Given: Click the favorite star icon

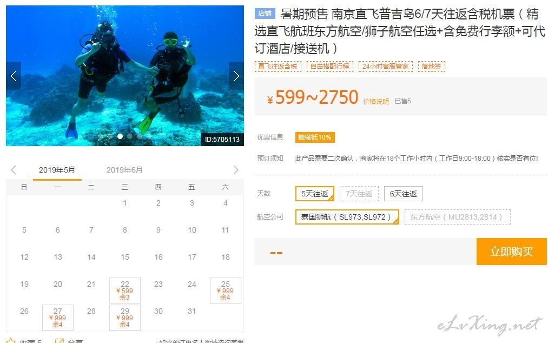Looking at the screenshot, I should [x=11, y=340].
